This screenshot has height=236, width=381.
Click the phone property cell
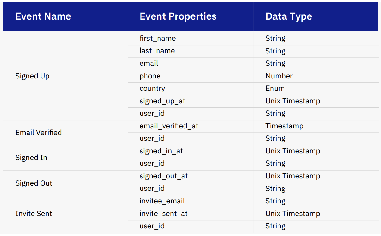(150, 76)
